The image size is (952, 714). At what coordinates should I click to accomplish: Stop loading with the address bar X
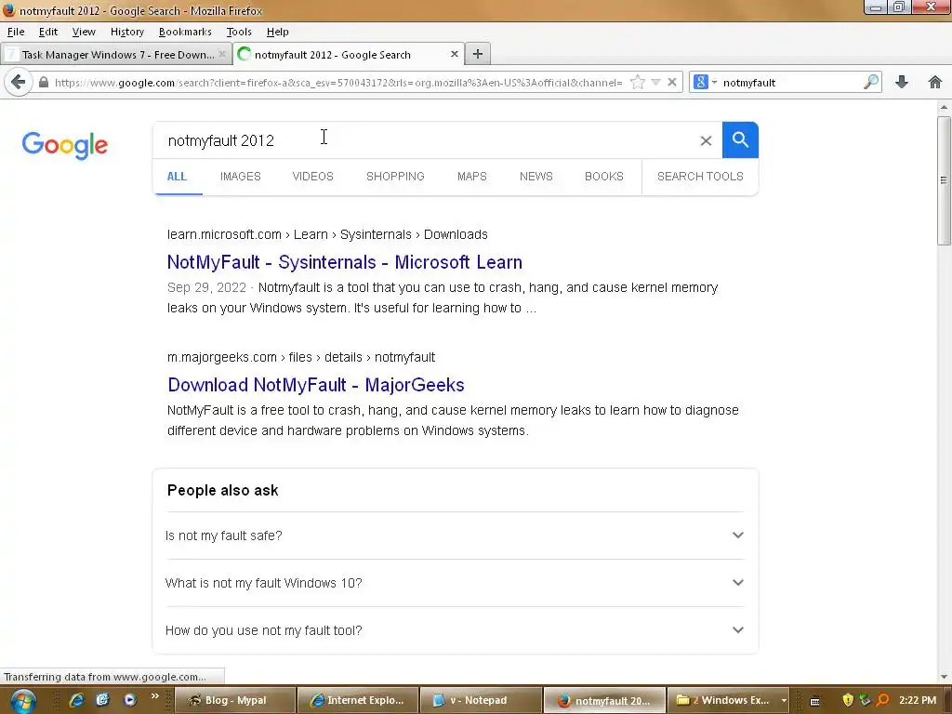672,82
